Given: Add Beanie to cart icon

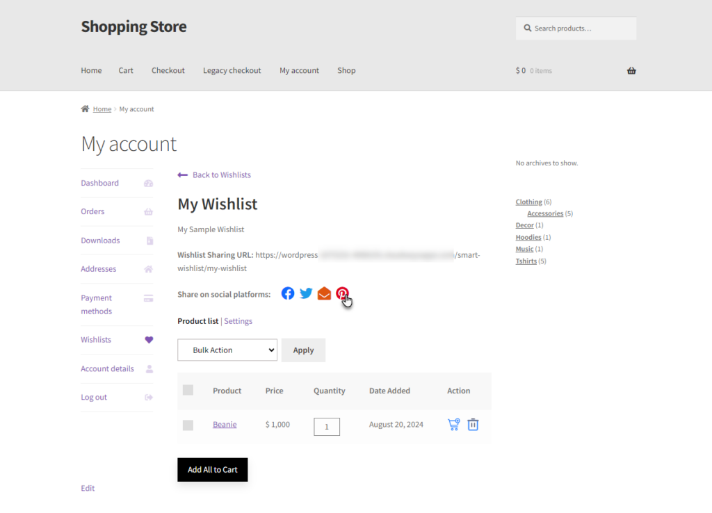Looking at the screenshot, I should [453, 425].
